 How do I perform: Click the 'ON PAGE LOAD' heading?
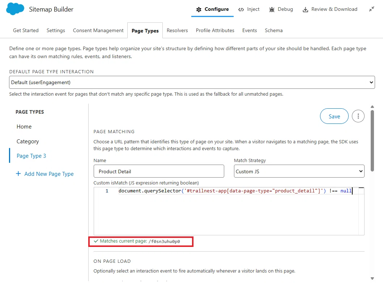[112, 261]
